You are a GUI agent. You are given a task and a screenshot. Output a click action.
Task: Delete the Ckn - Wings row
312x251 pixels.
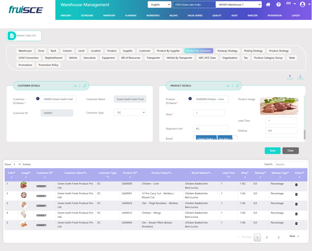pyautogui.click(x=295, y=214)
